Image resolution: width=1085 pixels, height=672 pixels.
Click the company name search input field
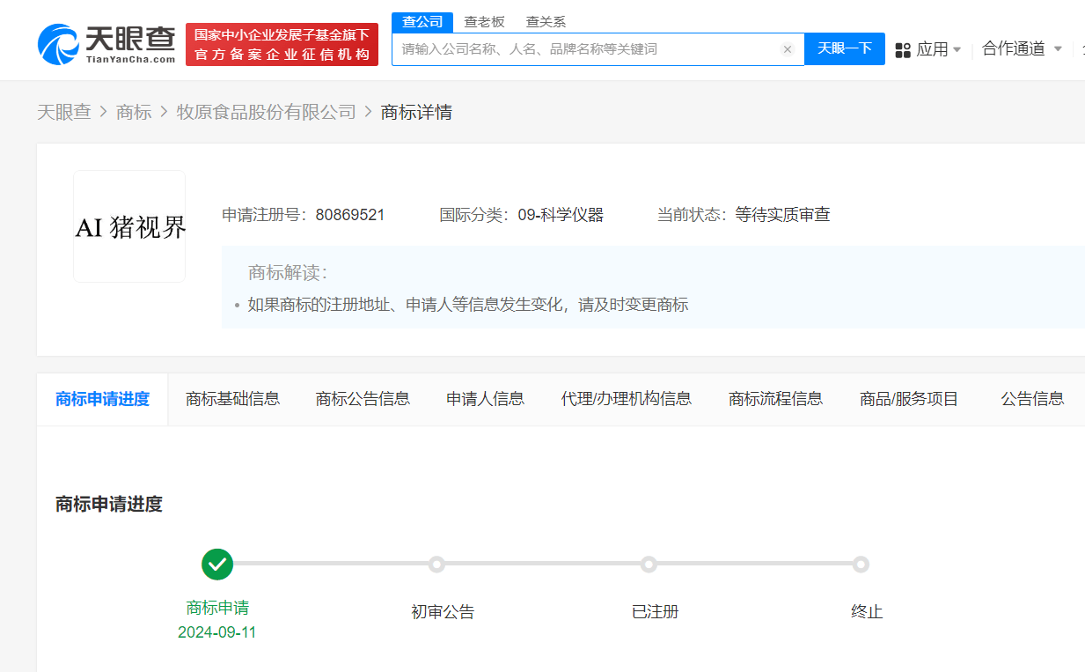[x=585, y=49]
